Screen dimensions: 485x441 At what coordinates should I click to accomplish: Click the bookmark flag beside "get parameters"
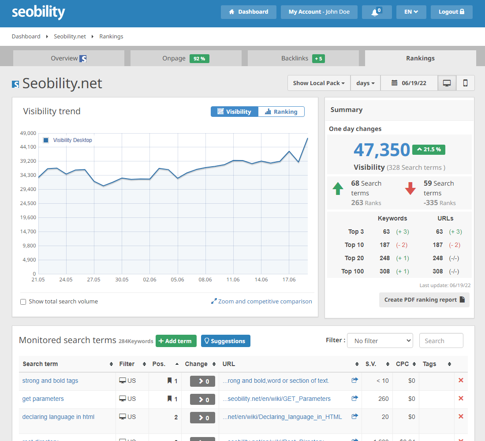pyautogui.click(x=170, y=398)
